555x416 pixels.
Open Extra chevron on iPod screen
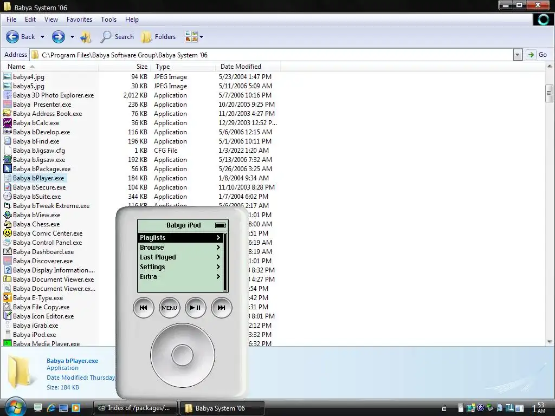[x=218, y=277]
